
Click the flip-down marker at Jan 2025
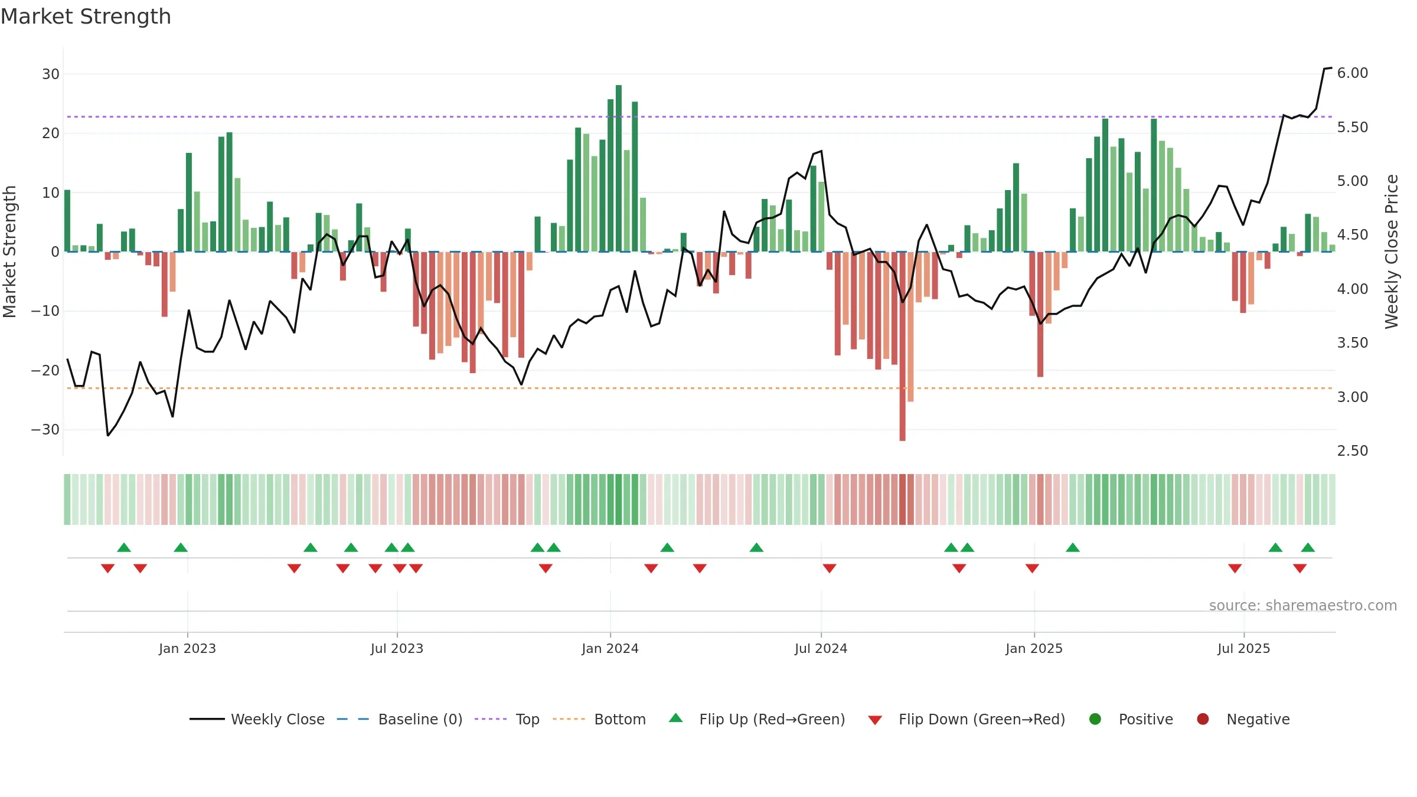[1032, 569]
